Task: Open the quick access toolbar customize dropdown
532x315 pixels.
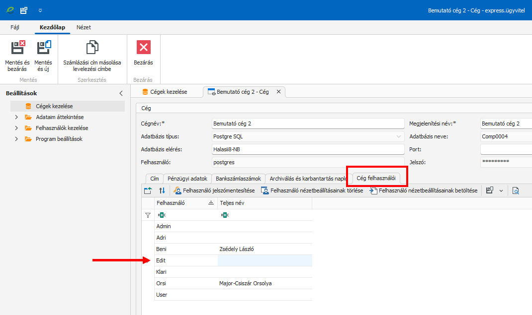Action: click(40, 10)
